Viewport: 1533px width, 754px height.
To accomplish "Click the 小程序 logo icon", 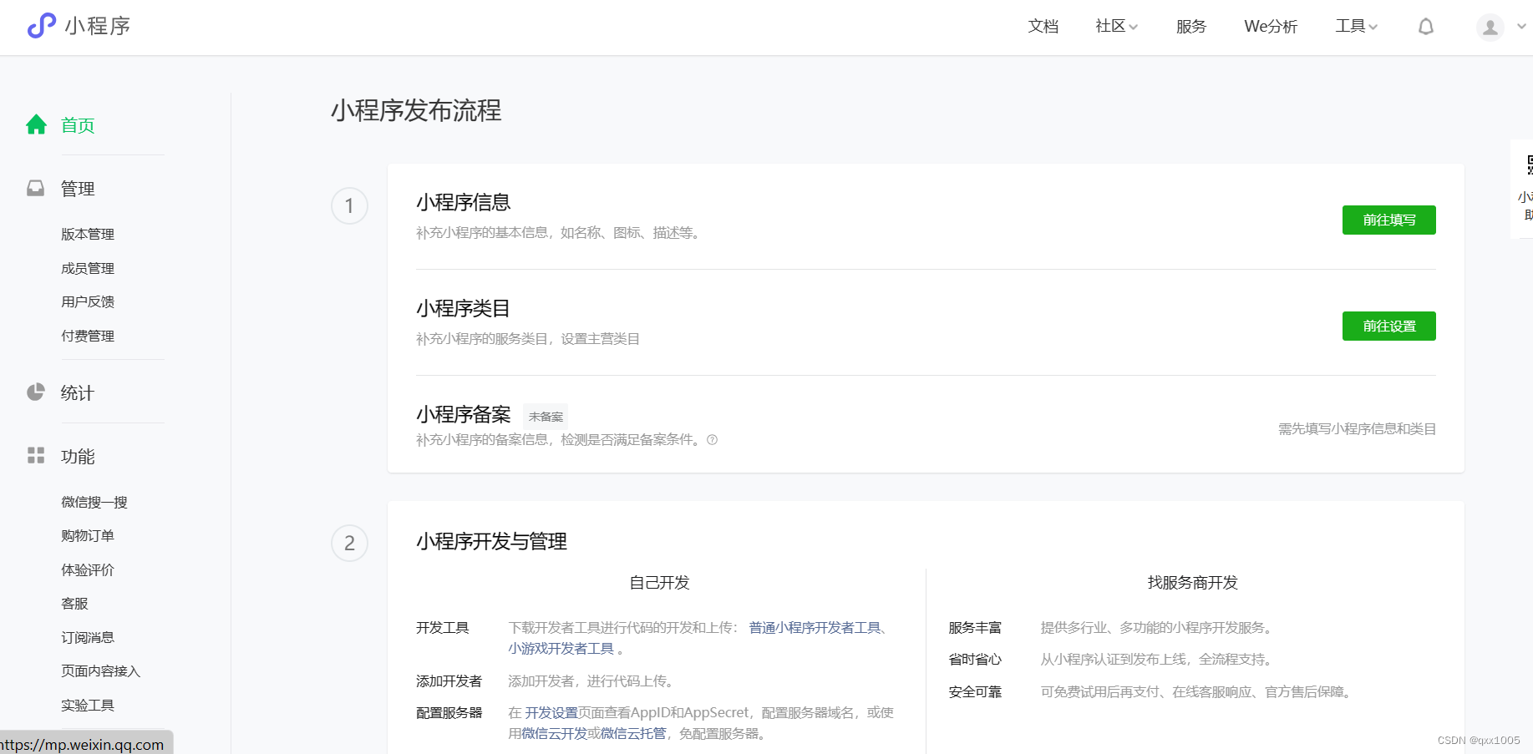I will [x=41, y=26].
